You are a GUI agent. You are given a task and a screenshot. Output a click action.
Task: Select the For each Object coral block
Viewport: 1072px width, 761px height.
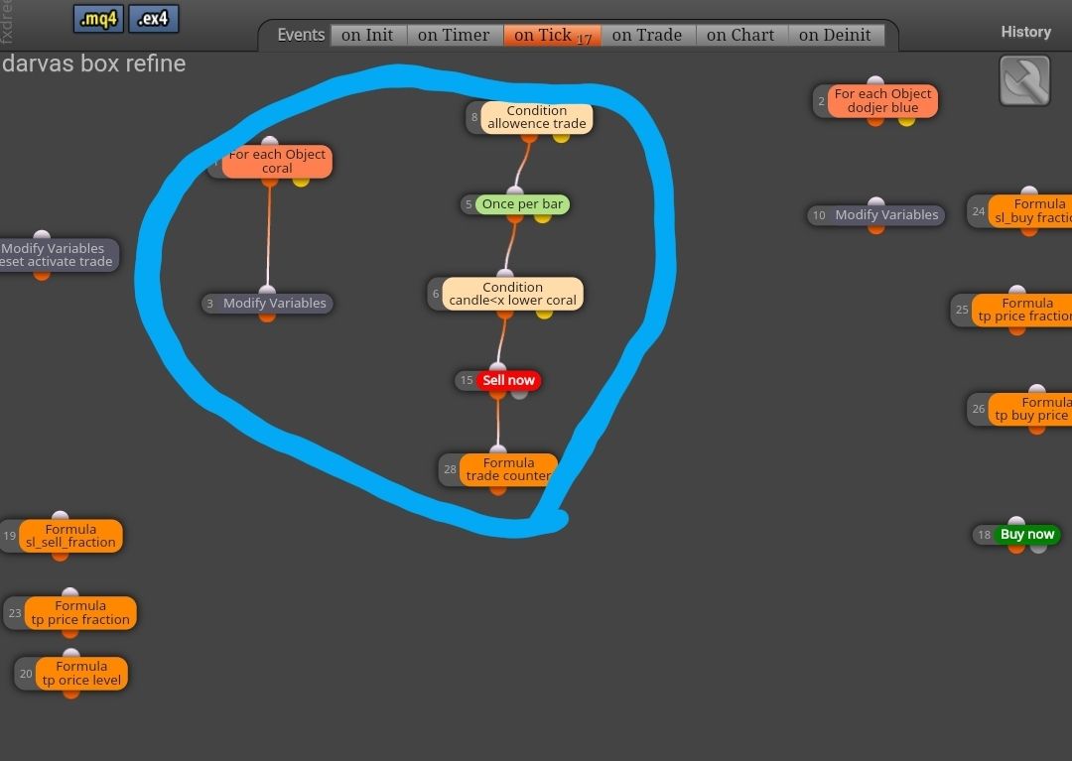pyautogui.click(x=277, y=161)
